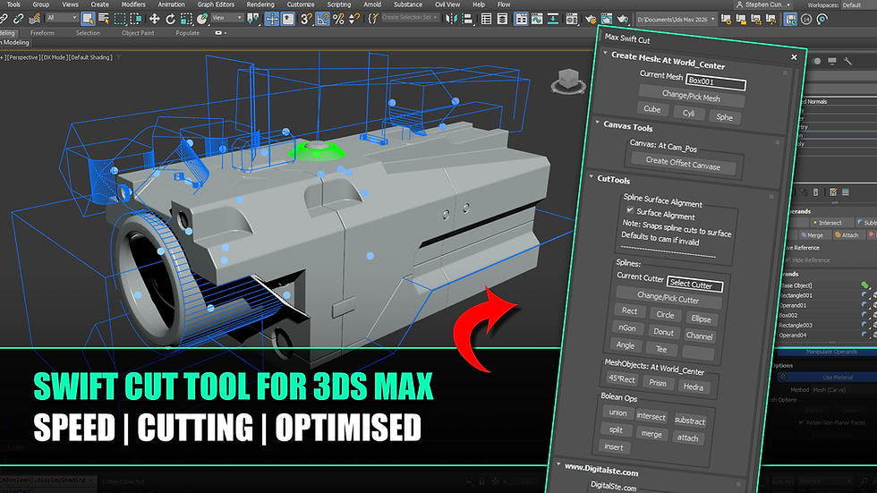Open the Create Selection Set dropdown
The width and height of the screenshot is (877, 493).
tap(410, 18)
